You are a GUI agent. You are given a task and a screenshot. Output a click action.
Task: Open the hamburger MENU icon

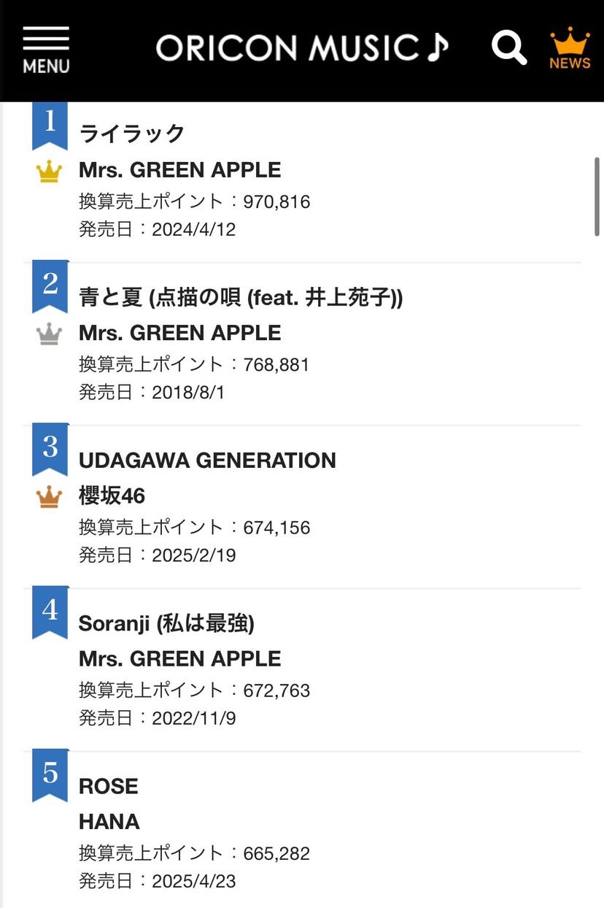coord(46,50)
